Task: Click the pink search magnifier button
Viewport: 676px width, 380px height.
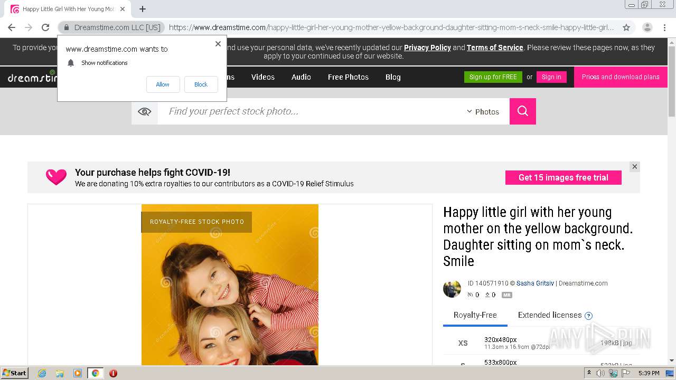Action: tap(523, 111)
